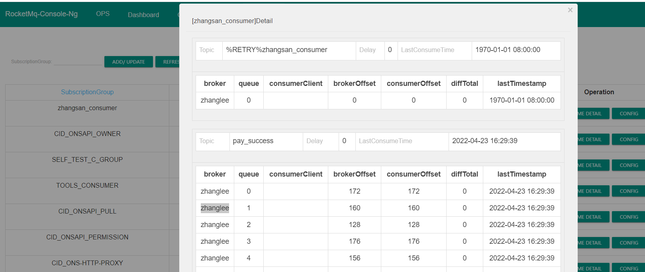Click the queue header in pay_success table
645x272 pixels.
coord(249,174)
